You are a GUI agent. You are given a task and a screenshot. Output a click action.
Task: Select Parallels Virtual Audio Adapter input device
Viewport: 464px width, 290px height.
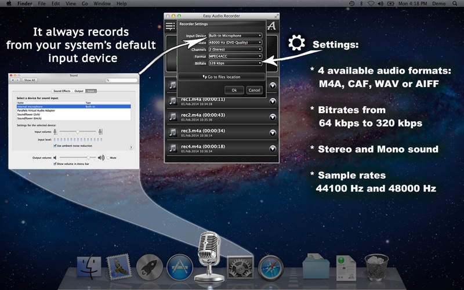(74, 110)
